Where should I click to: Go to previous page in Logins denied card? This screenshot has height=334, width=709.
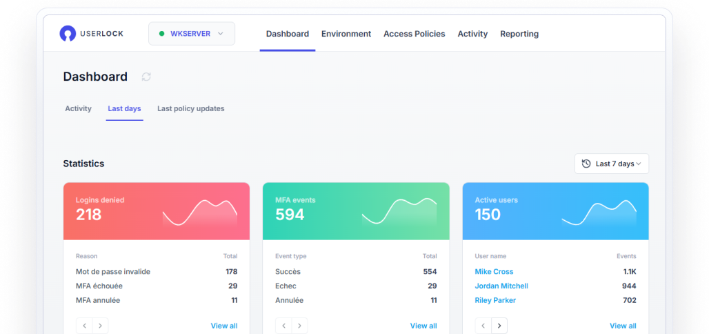[84, 326]
